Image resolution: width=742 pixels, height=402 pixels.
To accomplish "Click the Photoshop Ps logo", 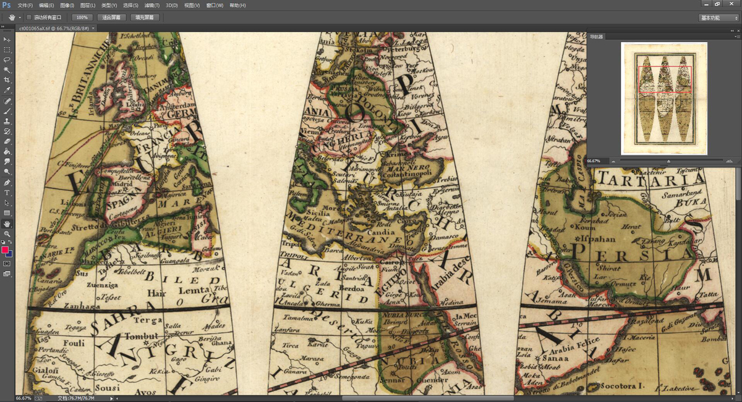I will coord(7,5).
